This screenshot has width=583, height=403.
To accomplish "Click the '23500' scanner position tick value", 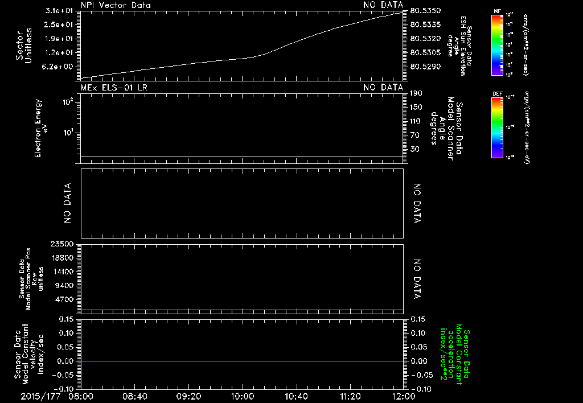I will pyautogui.click(x=62, y=244).
